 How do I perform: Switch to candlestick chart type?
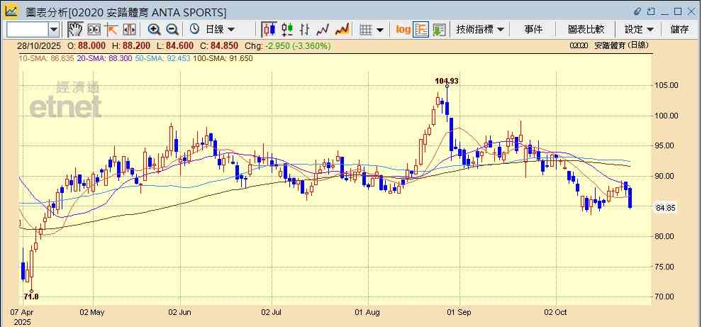point(269,29)
